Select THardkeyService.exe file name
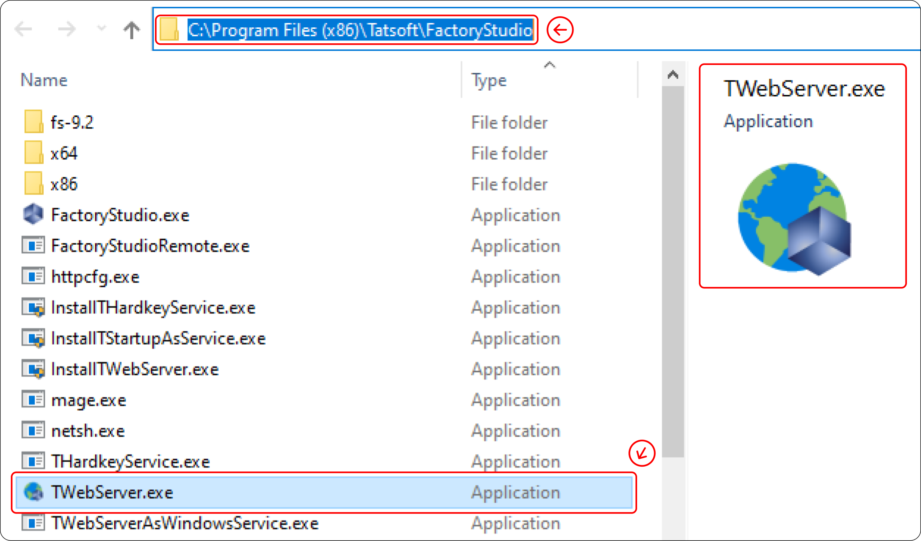 pos(131,462)
